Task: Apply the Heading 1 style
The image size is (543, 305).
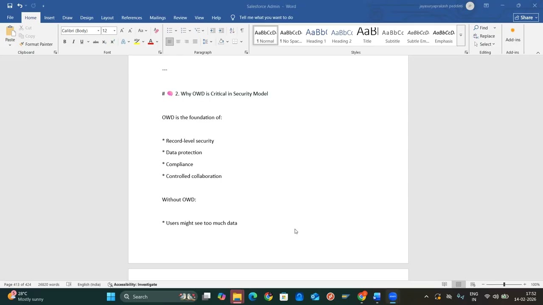Action: (x=316, y=35)
